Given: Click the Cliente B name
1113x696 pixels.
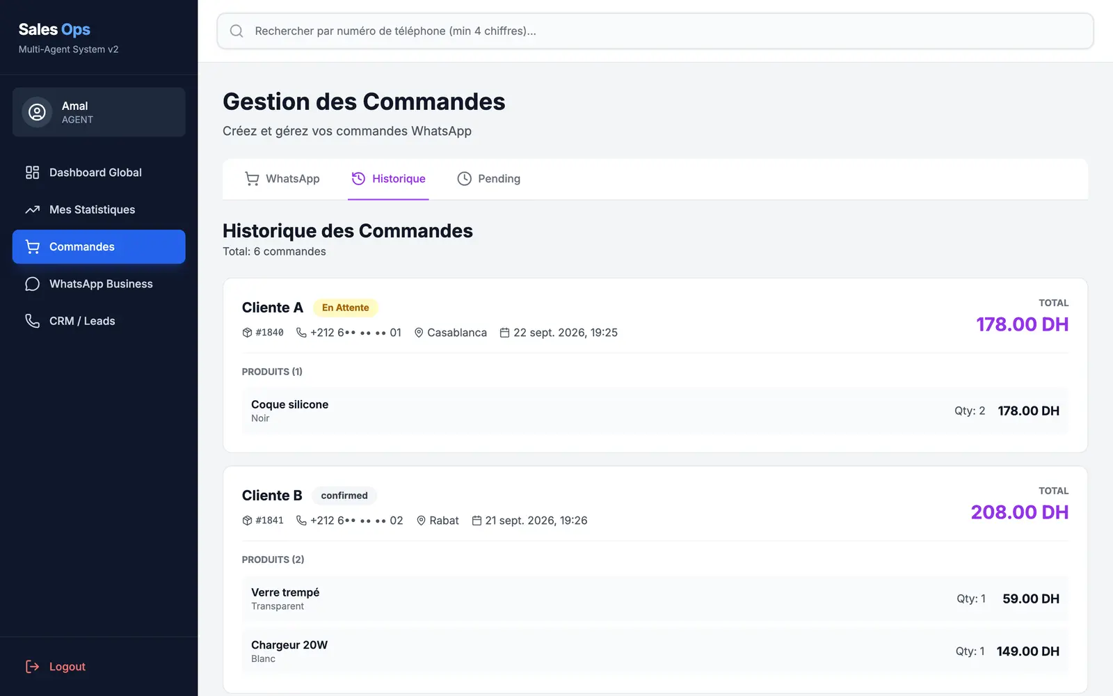Looking at the screenshot, I should point(272,496).
